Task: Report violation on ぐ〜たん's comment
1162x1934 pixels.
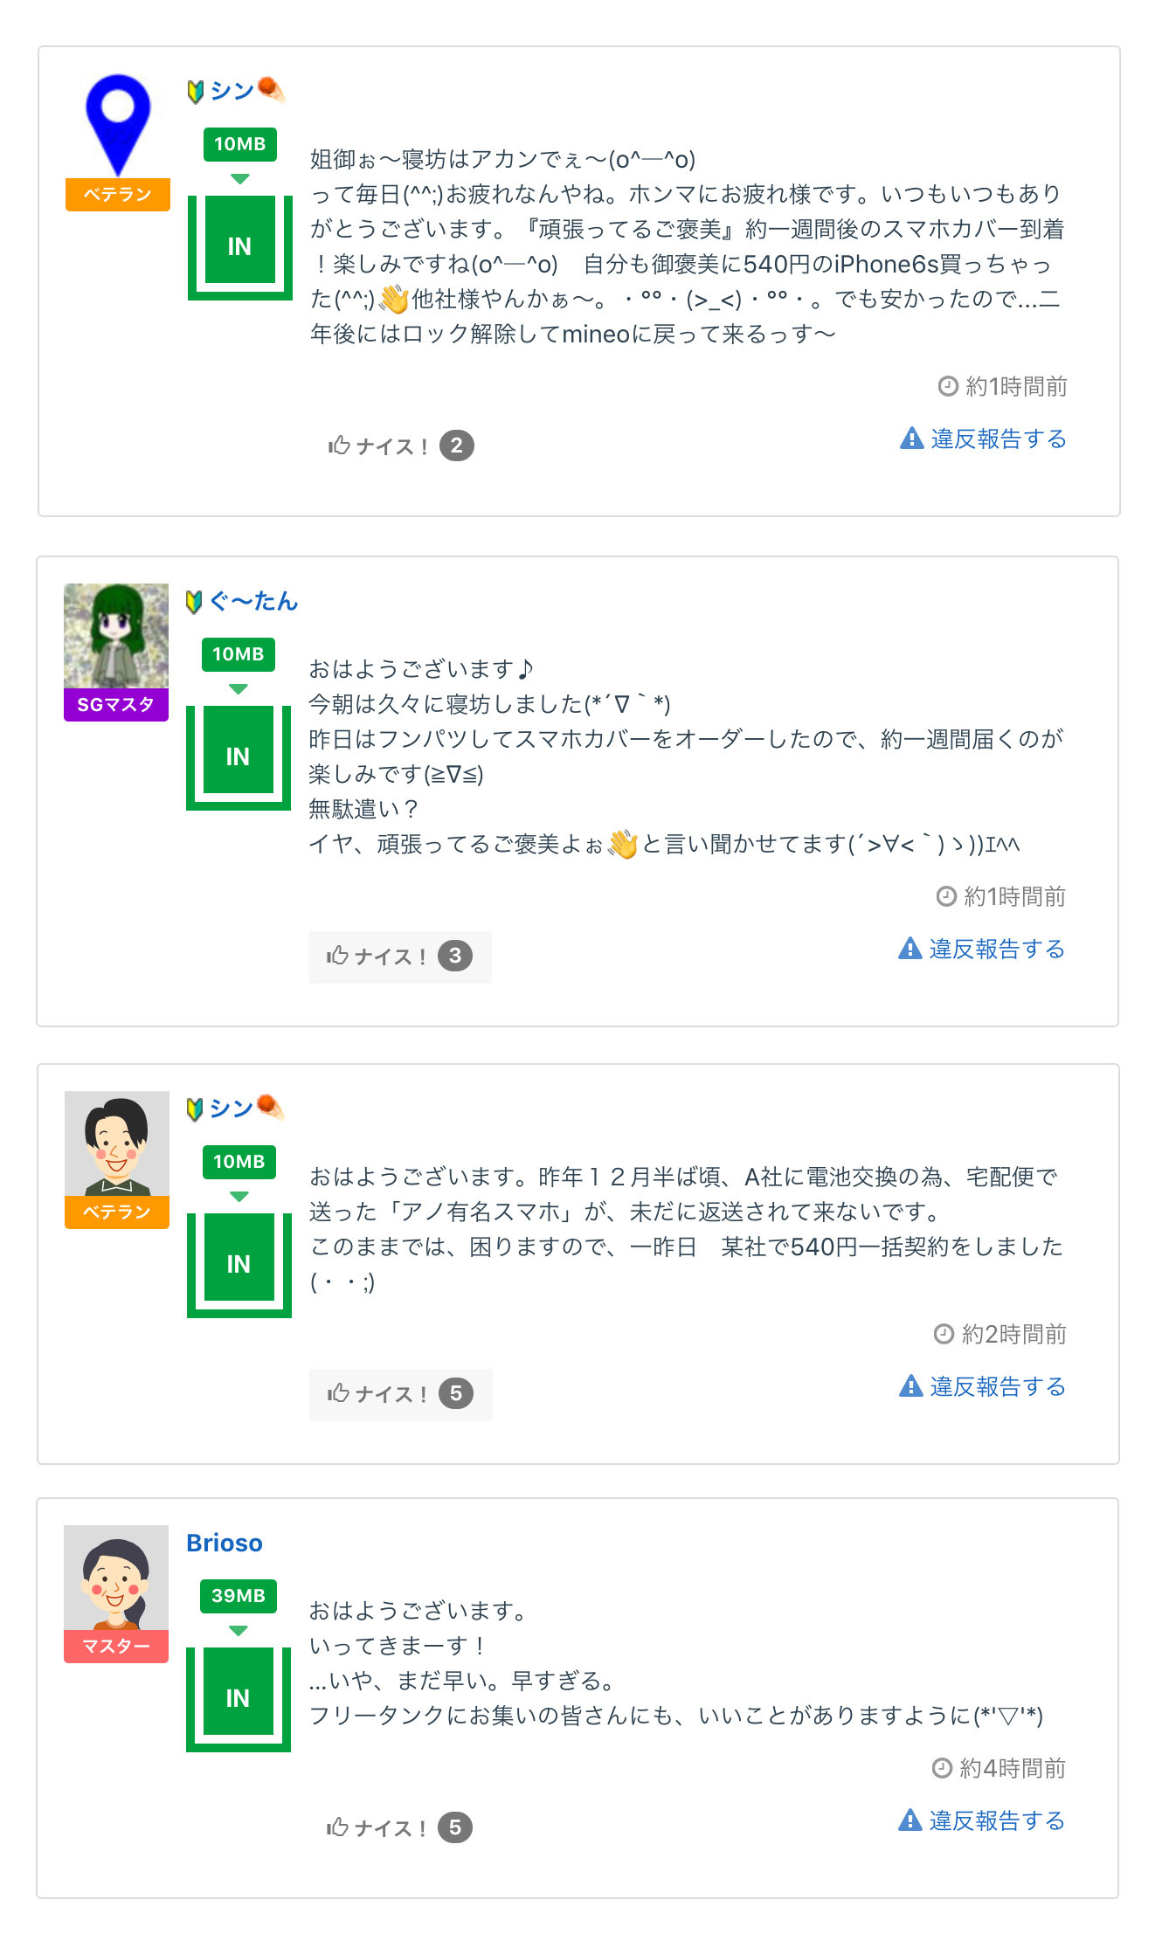Action: (x=981, y=949)
